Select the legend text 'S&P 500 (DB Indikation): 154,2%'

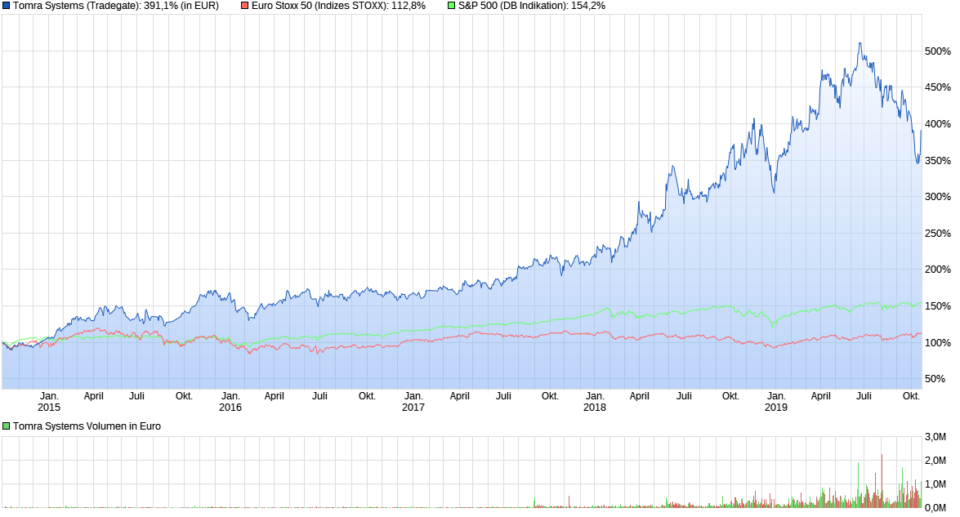click(x=532, y=6)
